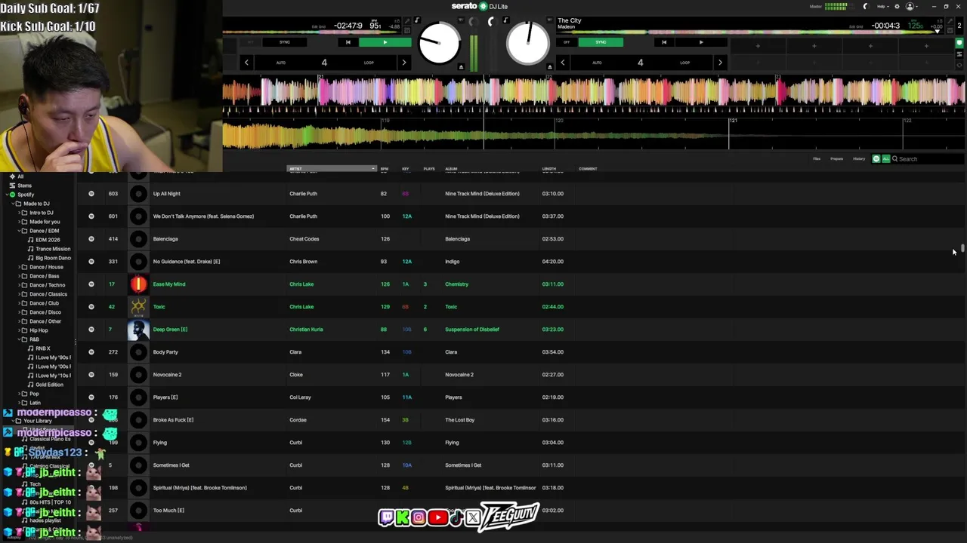Activate the left deck 4-beat auto loop

click(x=324, y=63)
